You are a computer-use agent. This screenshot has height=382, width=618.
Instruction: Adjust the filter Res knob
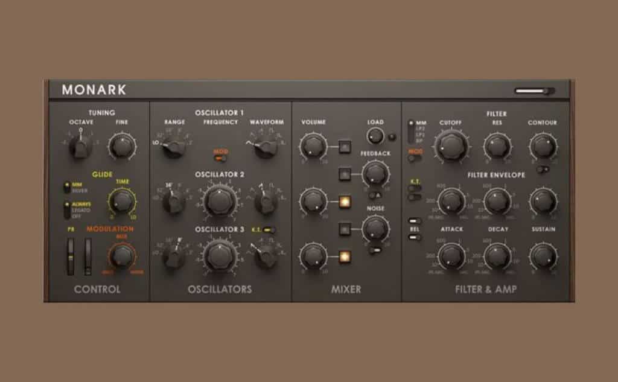[497, 147]
